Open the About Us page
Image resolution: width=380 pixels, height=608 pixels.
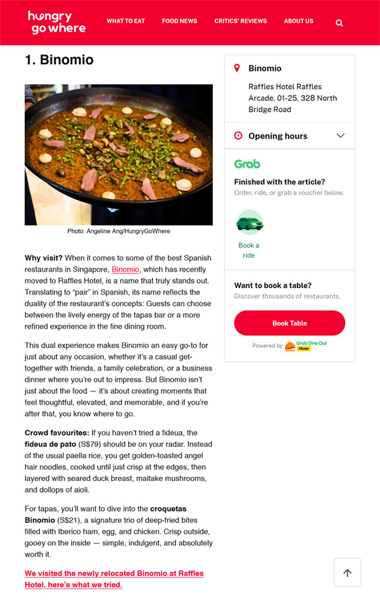[x=299, y=21]
